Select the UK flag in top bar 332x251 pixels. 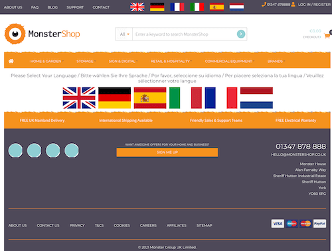click(137, 7)
